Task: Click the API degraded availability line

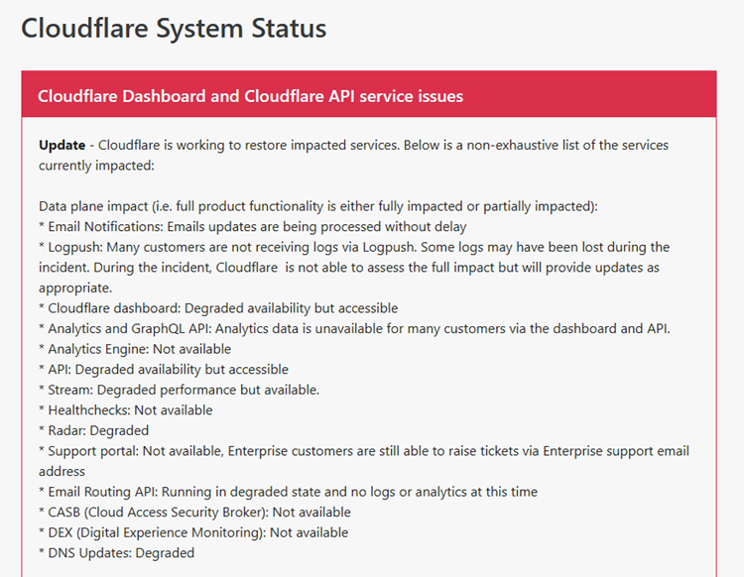Action: (164, 370)
